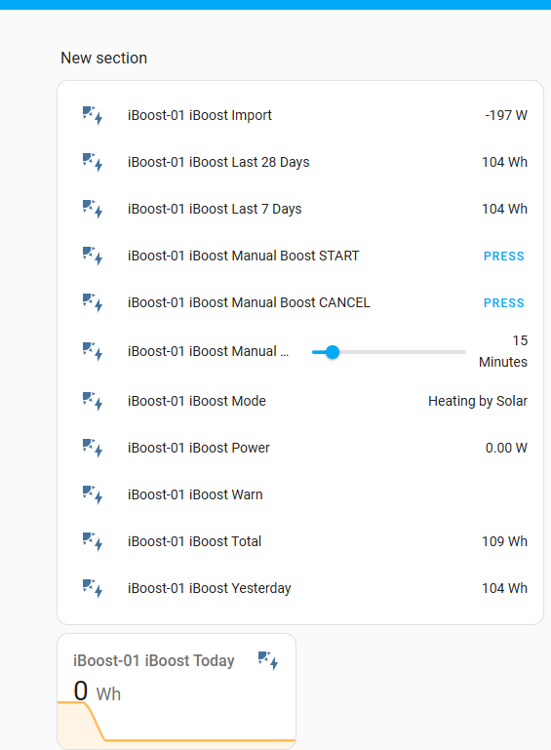Click PRESS for Manual Boost START
This screenshot has width=551, height=750.
503,256
